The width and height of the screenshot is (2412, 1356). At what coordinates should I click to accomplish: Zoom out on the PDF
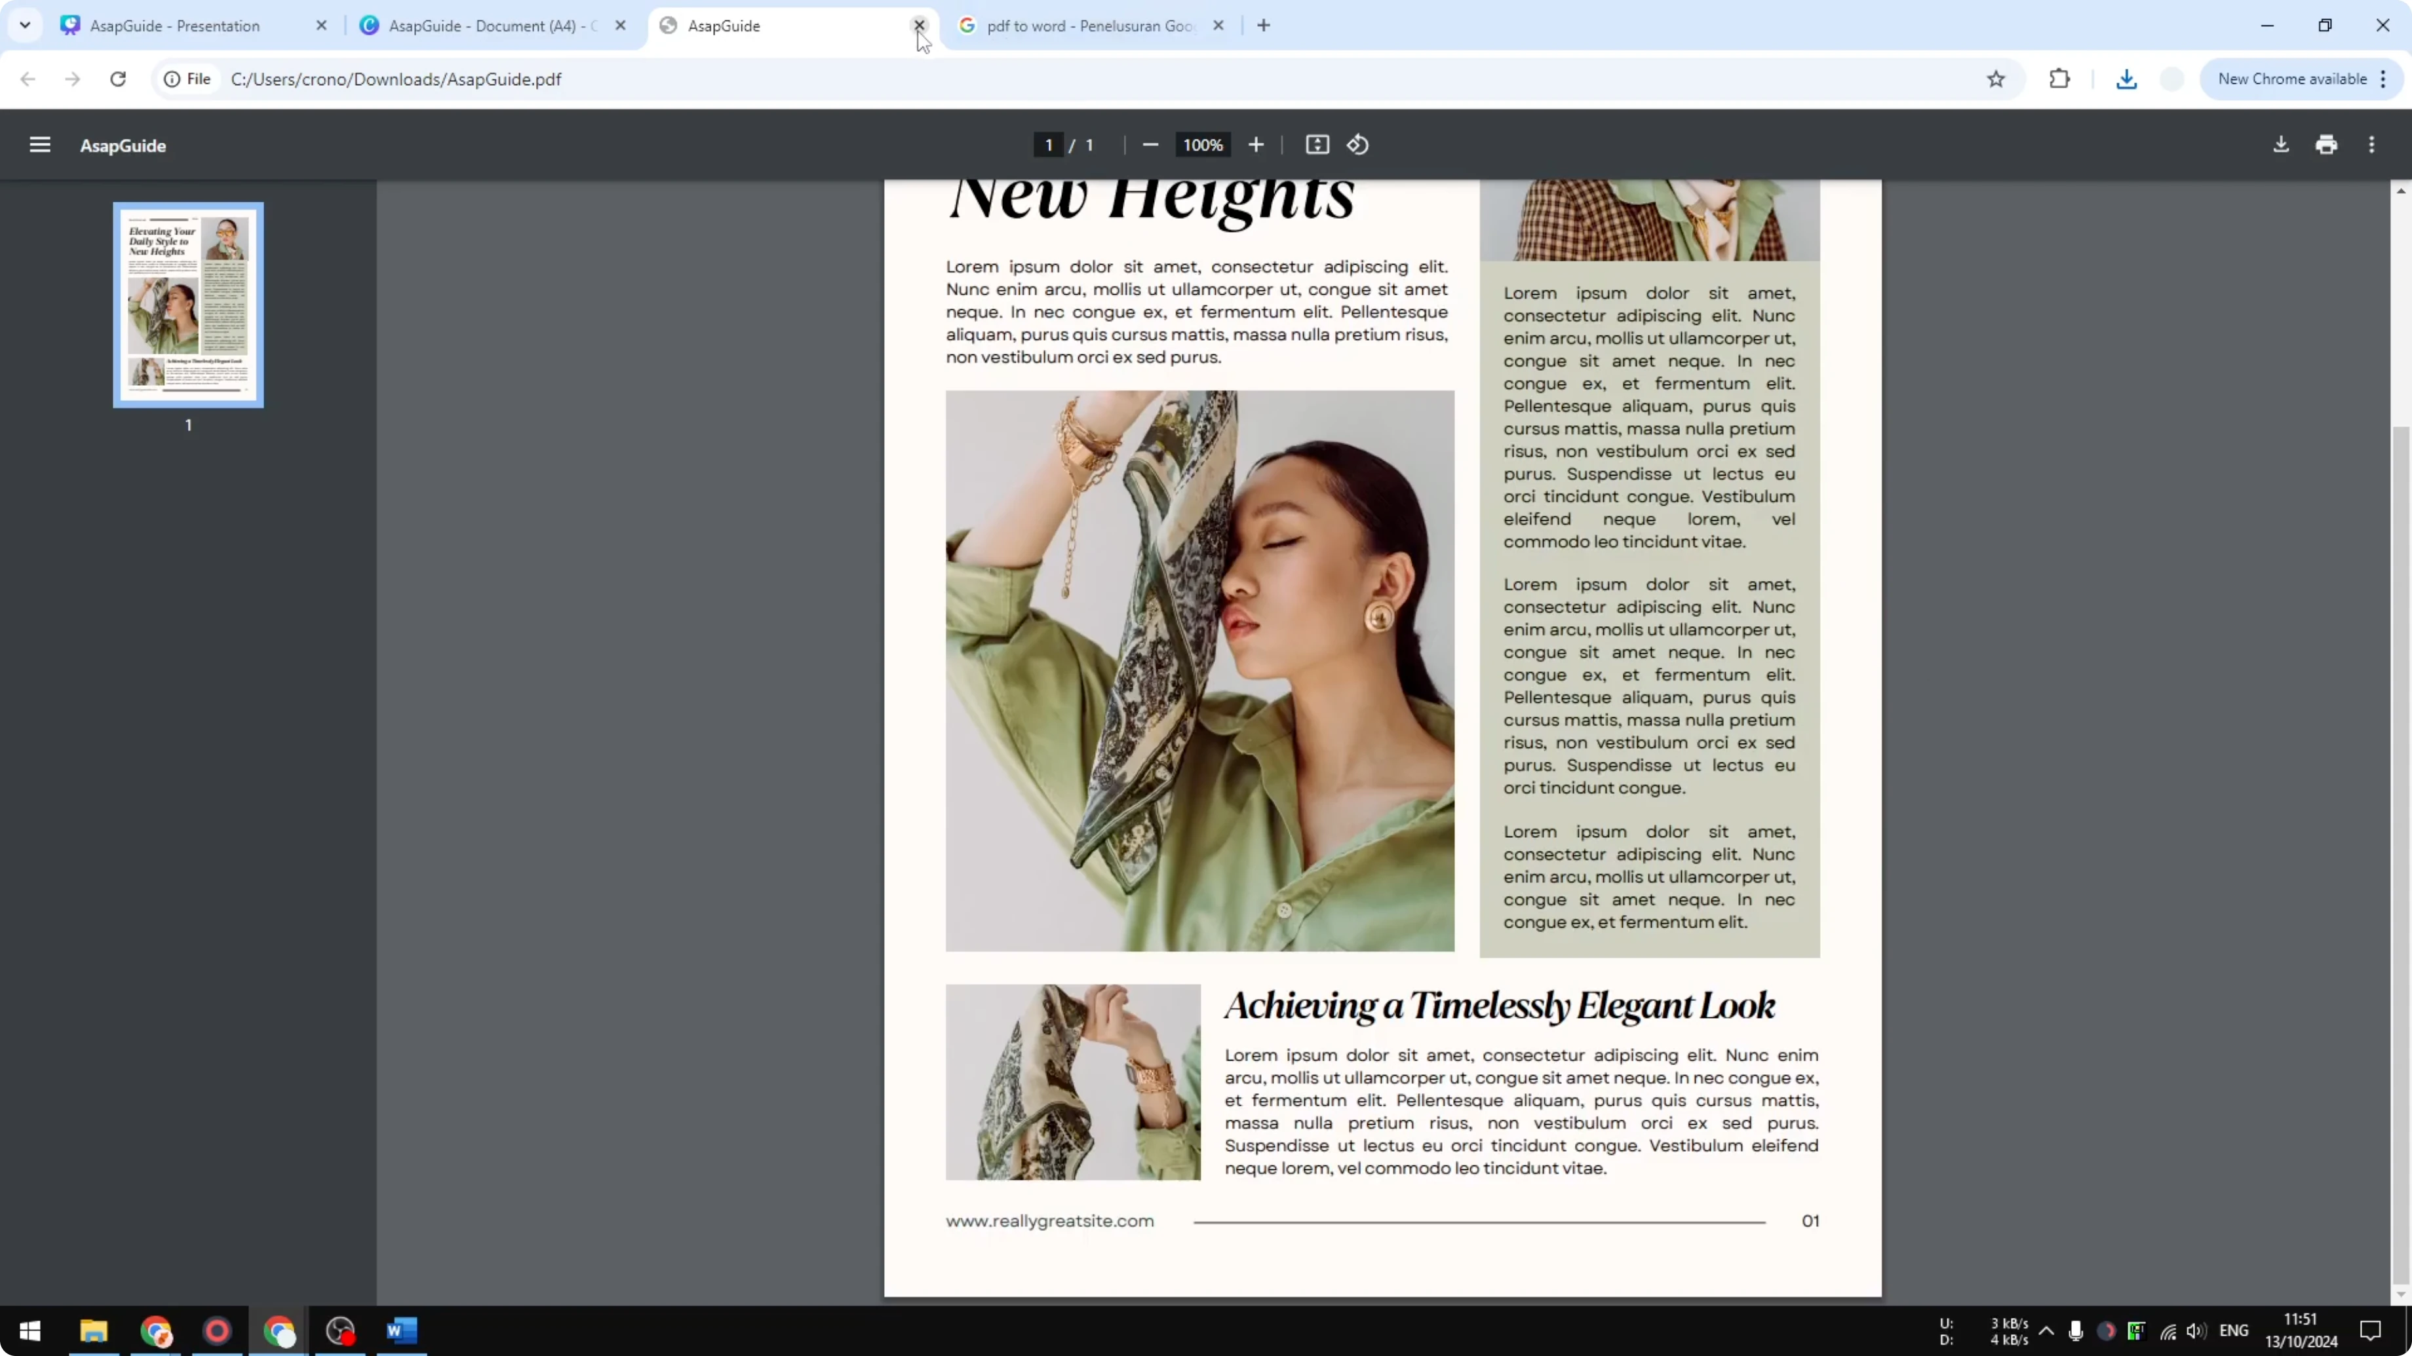tap(1150, 144)
